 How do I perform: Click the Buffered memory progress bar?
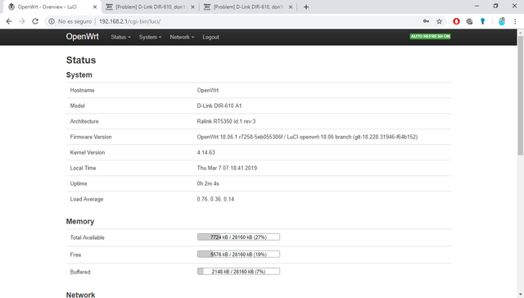[238, 272]
